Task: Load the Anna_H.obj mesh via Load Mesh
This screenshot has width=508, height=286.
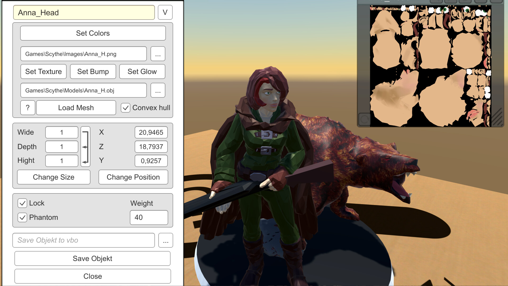Action: click(76, 108)
